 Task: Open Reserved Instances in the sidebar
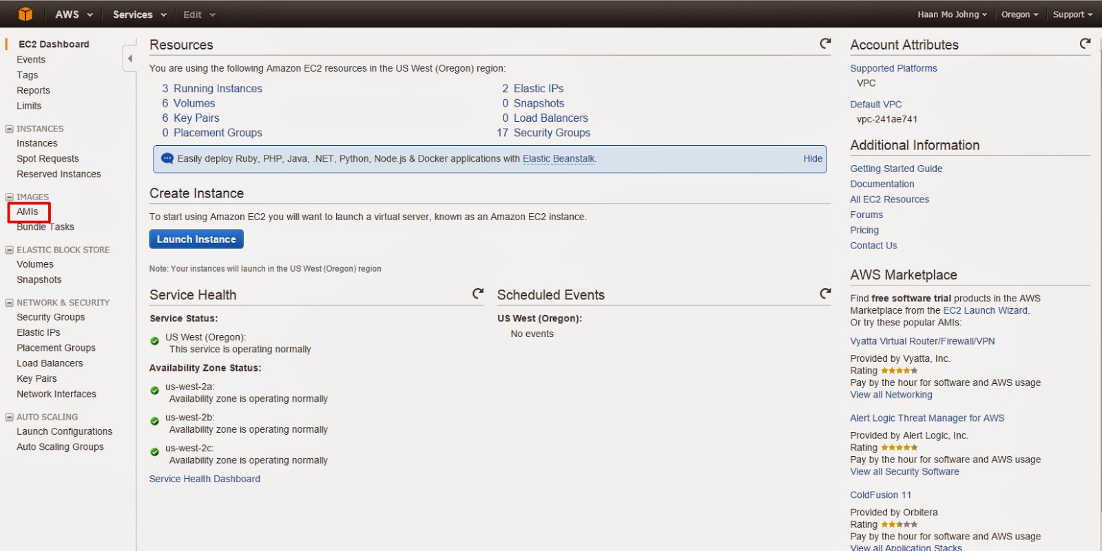click(x=59, y=174)
